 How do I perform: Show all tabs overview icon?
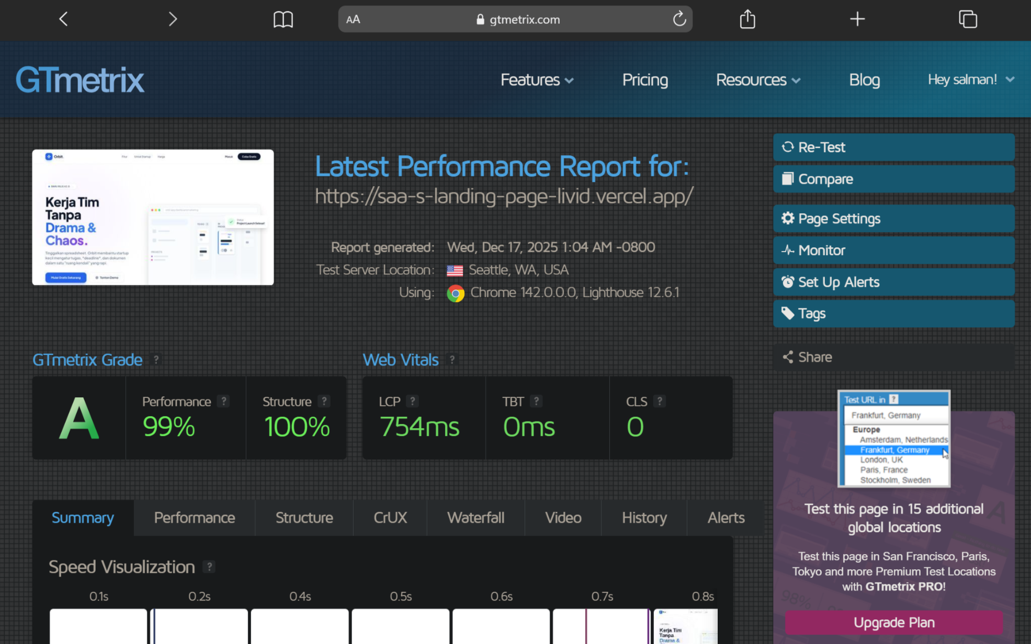coord(968,19)
